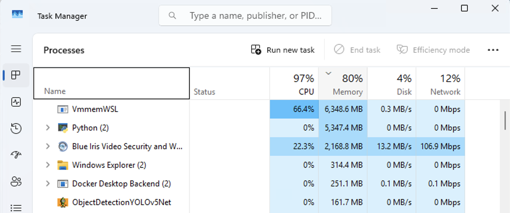Click the 0.3 MB/s disk cell
The image size is (510, 213).
click(392, 109)
